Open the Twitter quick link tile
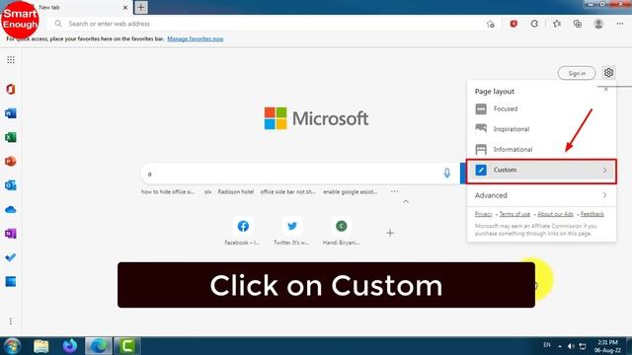 coord(292,231)
